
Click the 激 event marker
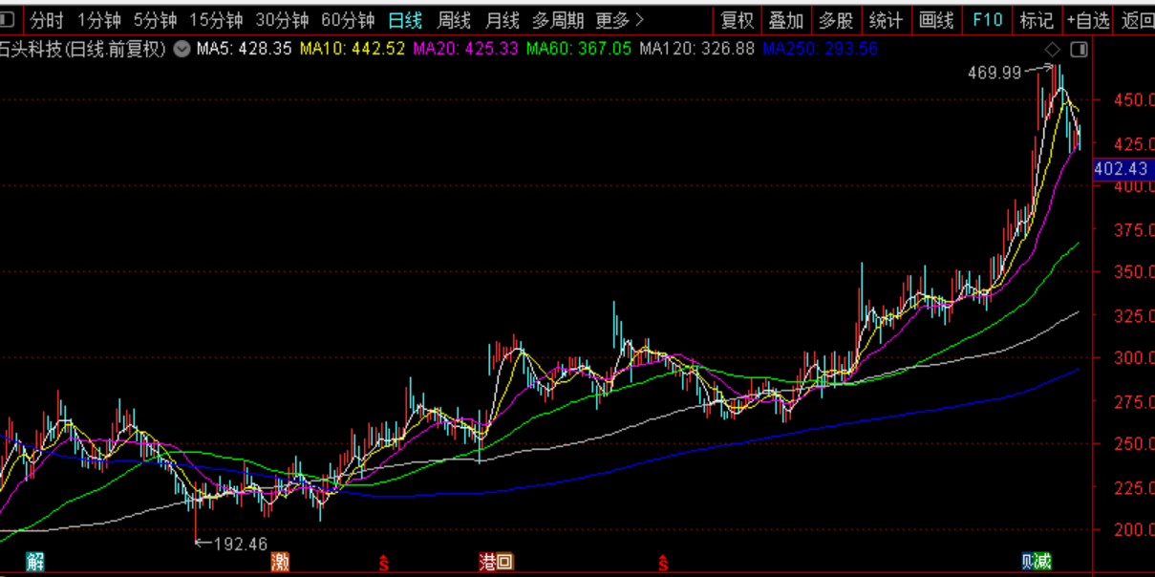[x=279, y=562]
